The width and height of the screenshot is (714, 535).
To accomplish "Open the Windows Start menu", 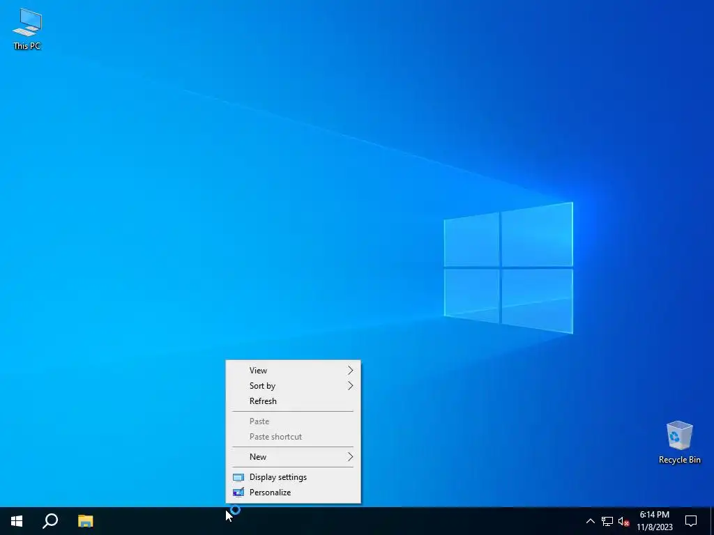I will click(x=17, y=521).
